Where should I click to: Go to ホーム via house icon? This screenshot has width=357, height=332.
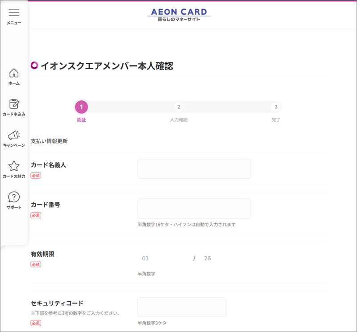(14, 73)
